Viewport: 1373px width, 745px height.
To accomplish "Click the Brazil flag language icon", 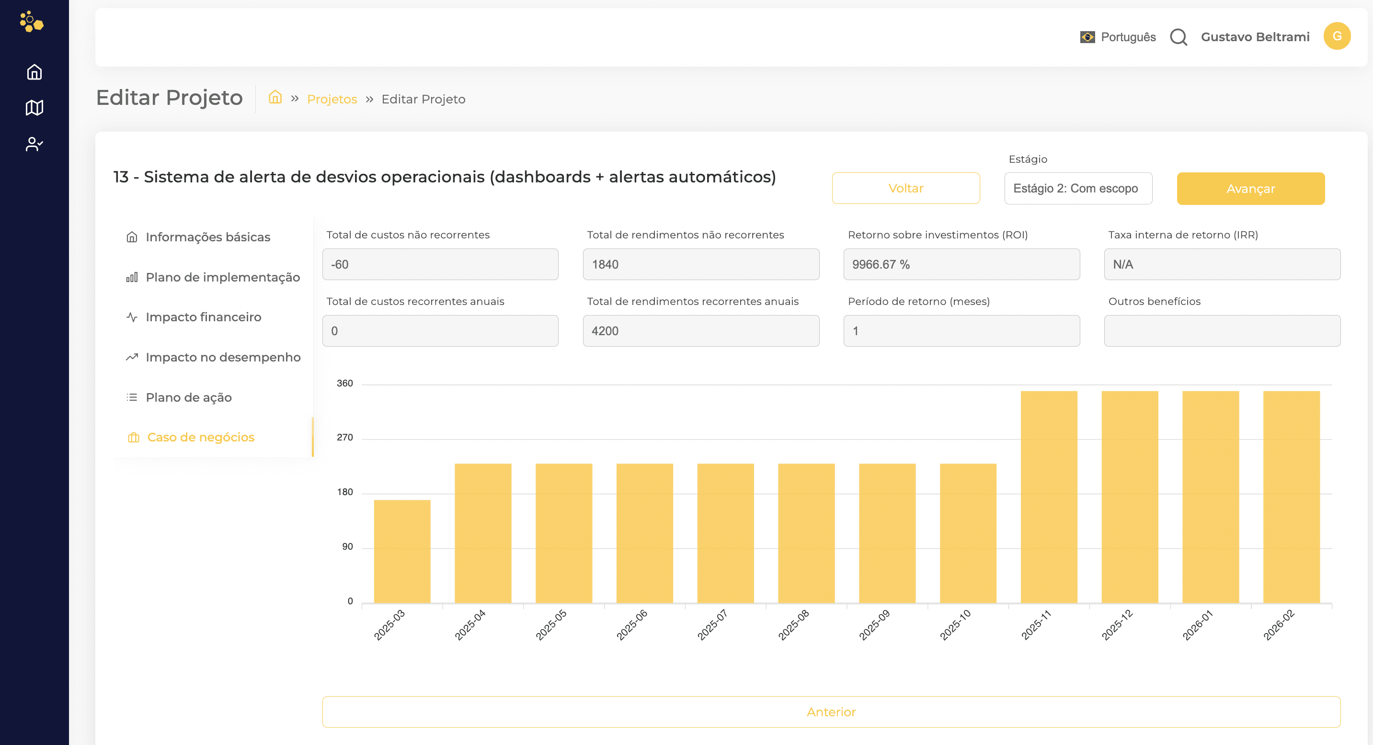I will [x=1087, y=37].
